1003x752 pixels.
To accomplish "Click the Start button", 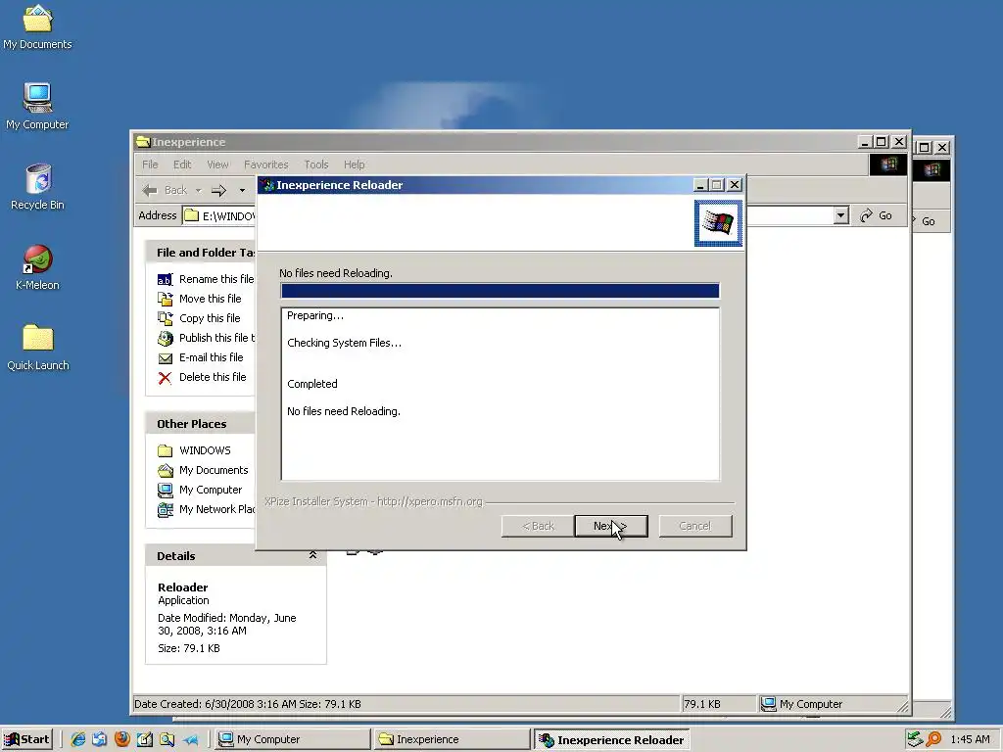I will (x=27, y=739).
